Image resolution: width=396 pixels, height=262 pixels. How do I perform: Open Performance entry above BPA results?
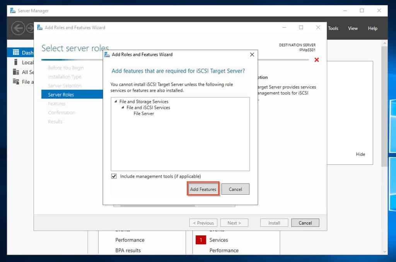pyautogui.click(x=130, y=240)
